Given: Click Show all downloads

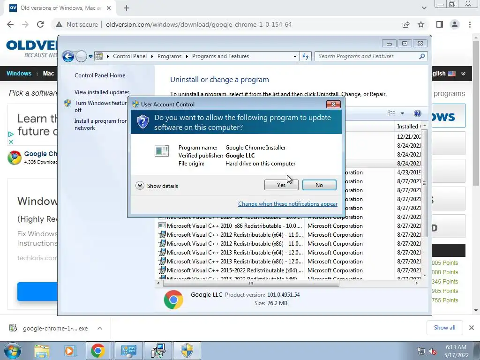Looking at the screenshot, I should point(444,328).
